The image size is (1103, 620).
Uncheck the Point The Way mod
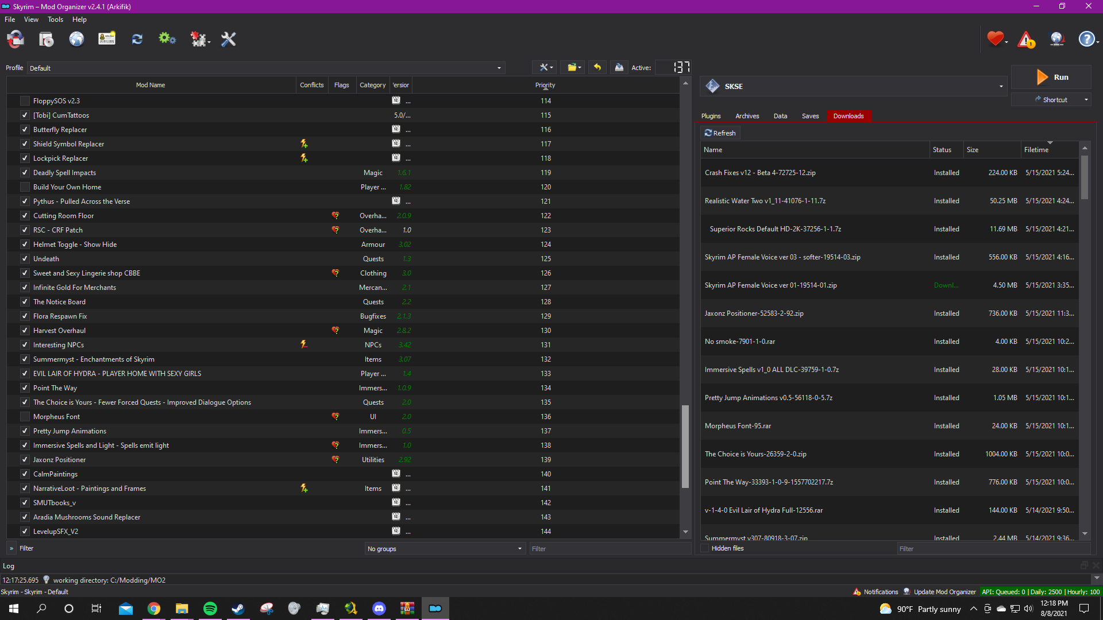tap(25, 388)
